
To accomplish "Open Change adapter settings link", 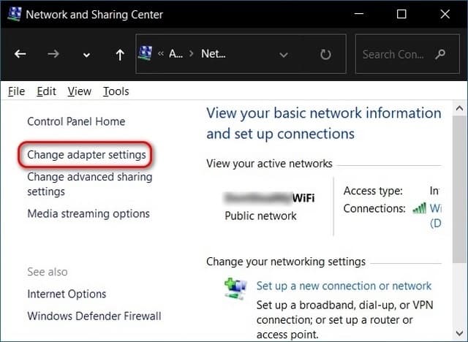I will tap(86, 155).
